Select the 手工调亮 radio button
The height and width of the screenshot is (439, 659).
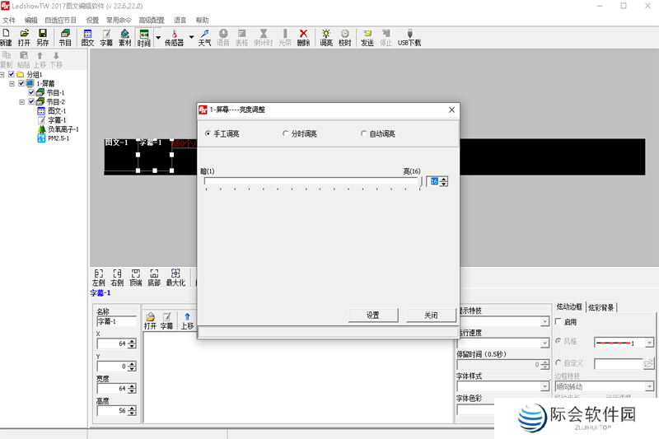coord(208,133)
